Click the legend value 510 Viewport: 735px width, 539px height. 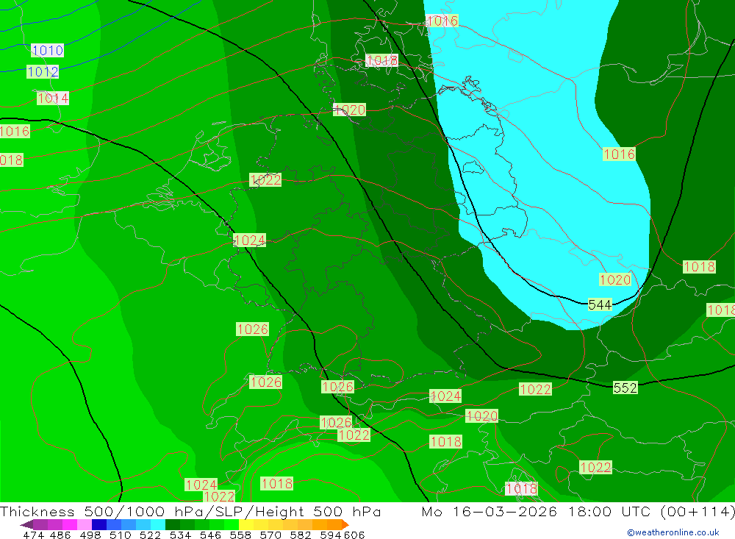click(x=120, y=535)
